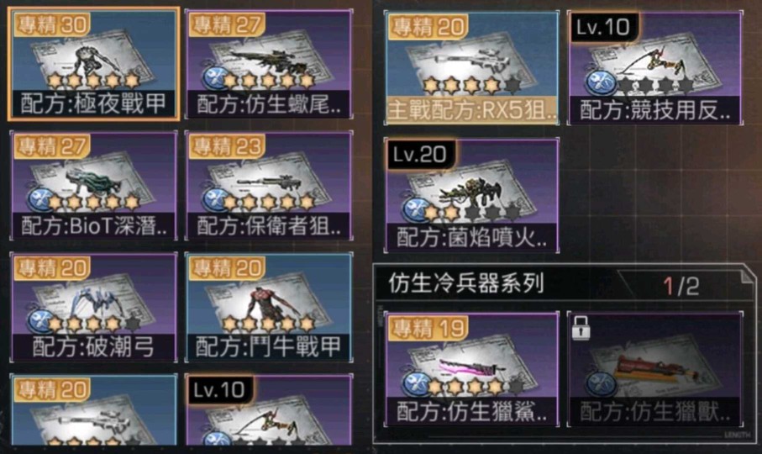Choose the 鬥牛戰甲 recipe card
Image resolution: width=762 pixels, height=454 pixels.
tap(269, 307)
